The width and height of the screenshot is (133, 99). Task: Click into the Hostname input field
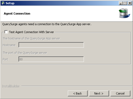tap(51, 45)
